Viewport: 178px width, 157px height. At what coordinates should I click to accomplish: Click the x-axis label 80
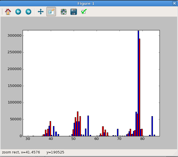point(142,139)
